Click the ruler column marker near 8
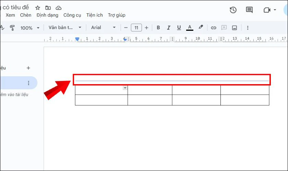This screenshot has width=288, height=171. [x=172, y=39]
